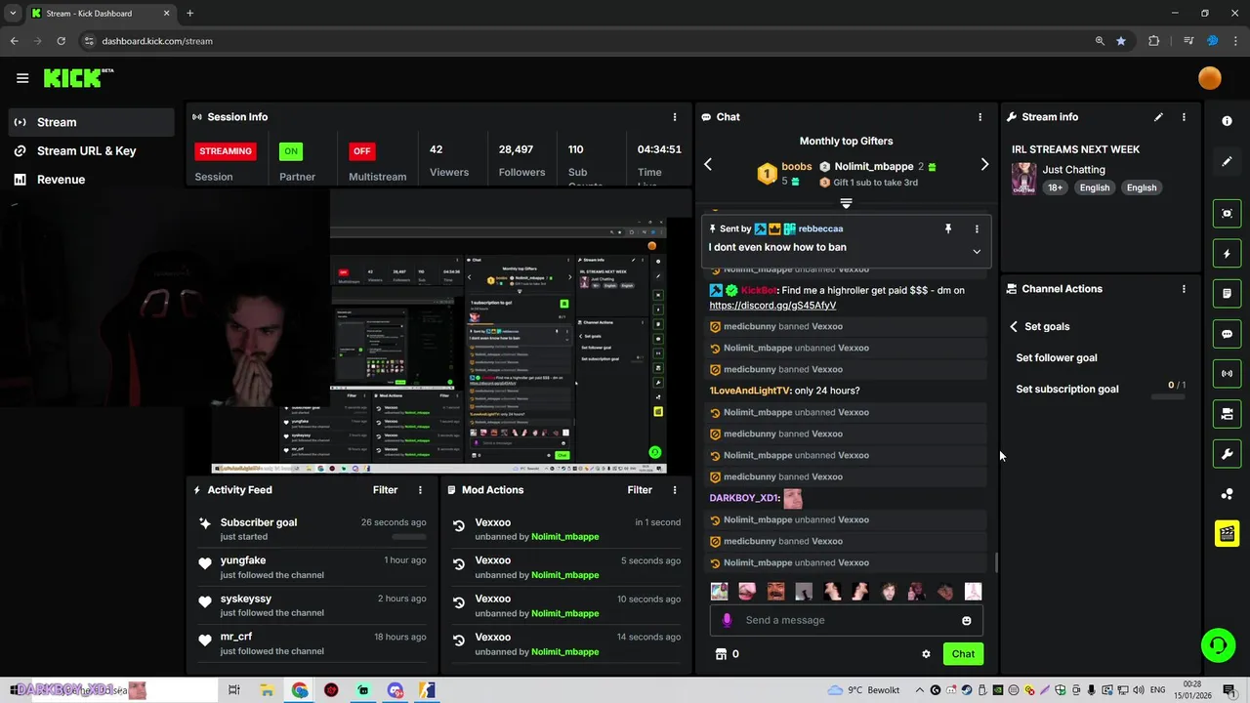Open the yellow clapperboard clips icon
The image size is (1250, 703).
1227,534
